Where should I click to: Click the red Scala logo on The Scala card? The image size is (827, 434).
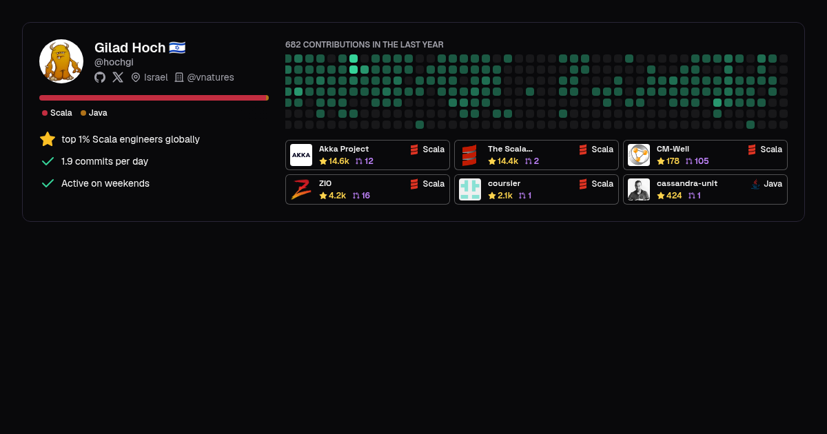[470, 155]
